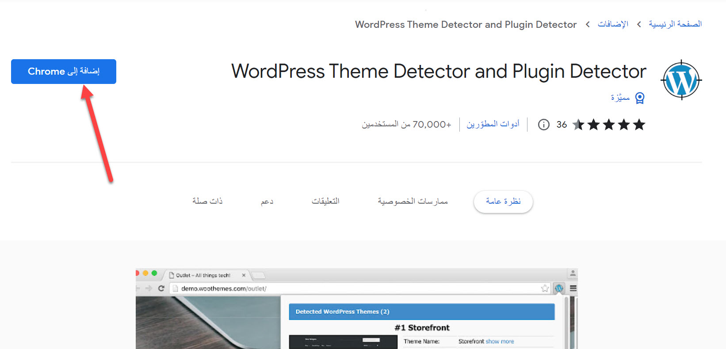Open the 'أدوات المطوّرين' category link
Screen dimensions: 726x349
[x=493, y=125]
